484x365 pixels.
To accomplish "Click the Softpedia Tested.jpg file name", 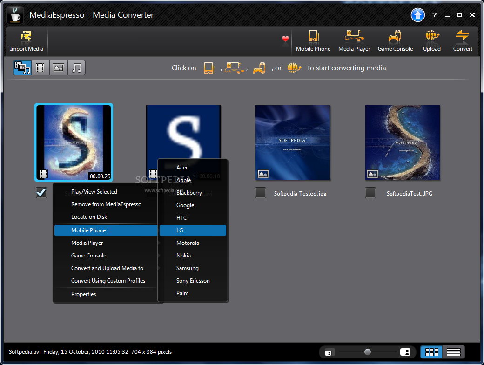I will [300, 194].
